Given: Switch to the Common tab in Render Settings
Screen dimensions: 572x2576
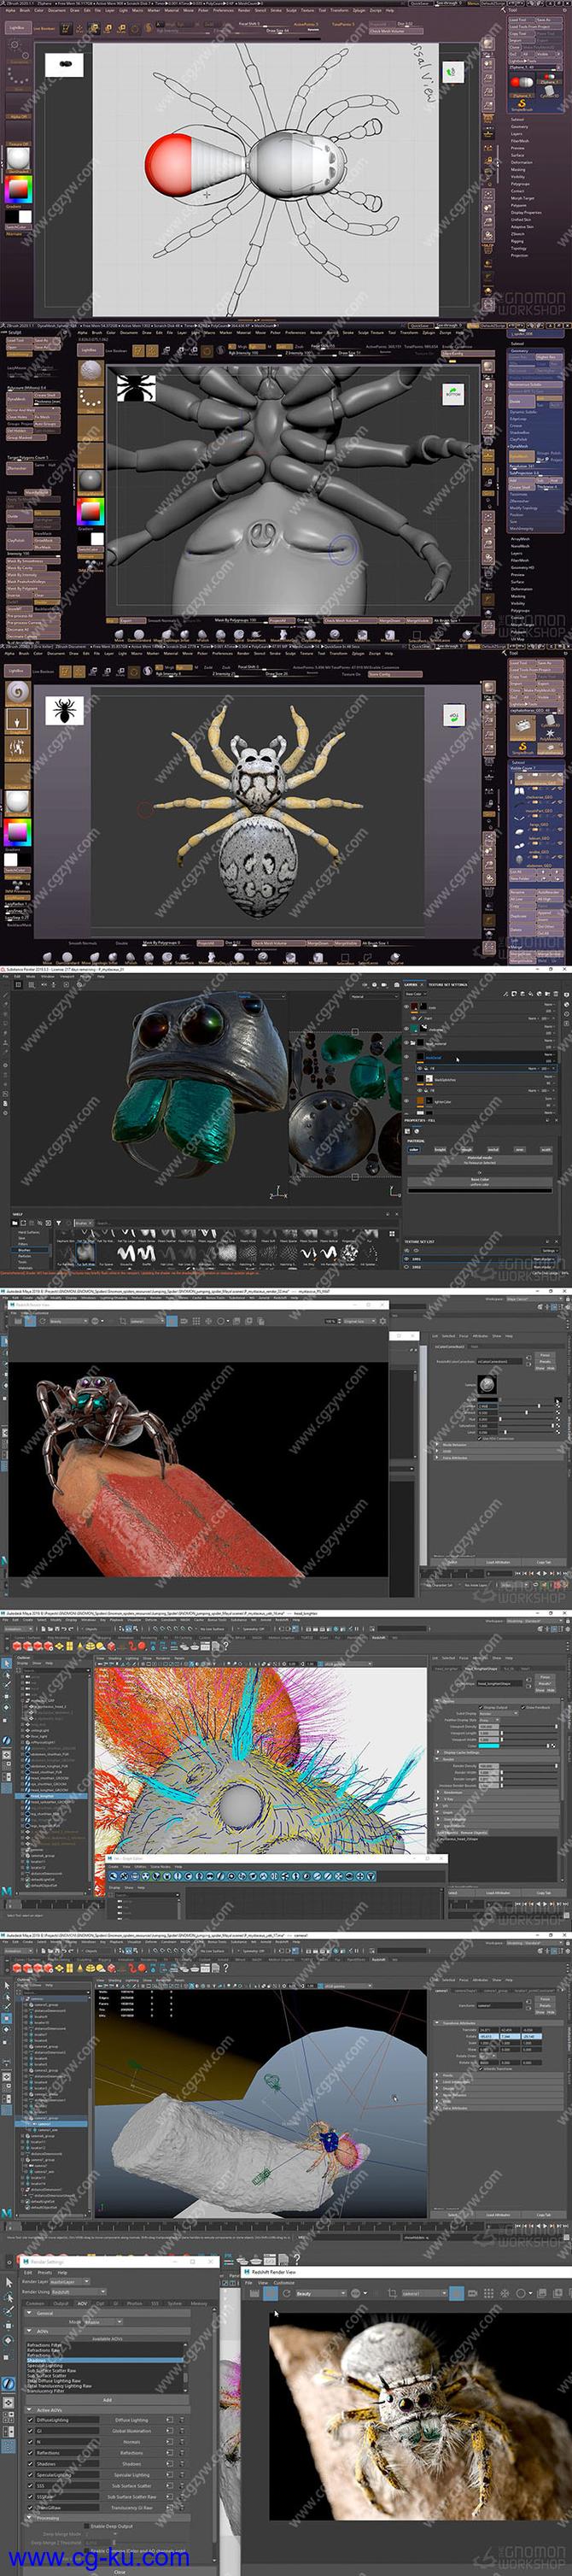Looking at the screenshot, I should (x=35, y=2304).
